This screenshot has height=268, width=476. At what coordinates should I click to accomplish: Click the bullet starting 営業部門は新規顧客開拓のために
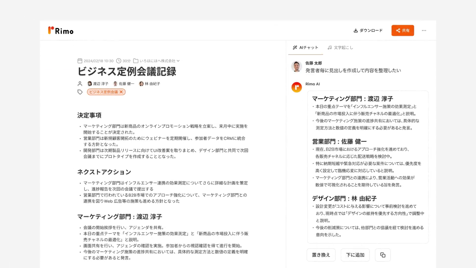point(164,141)
